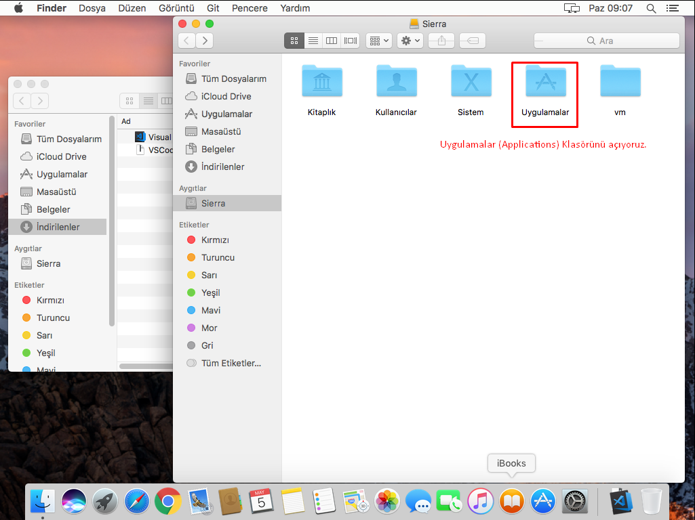
Task: Open the arrange items dropdown
Action: point(378,40)
